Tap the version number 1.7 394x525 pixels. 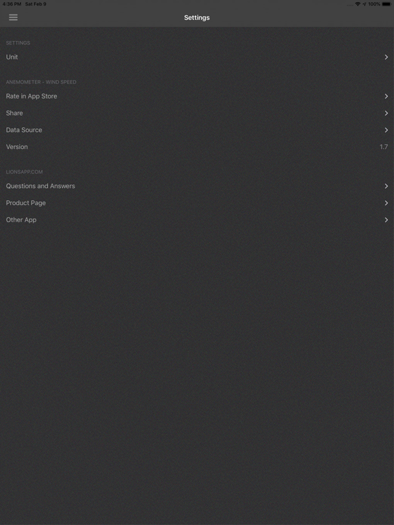click(x=384, y=147)
